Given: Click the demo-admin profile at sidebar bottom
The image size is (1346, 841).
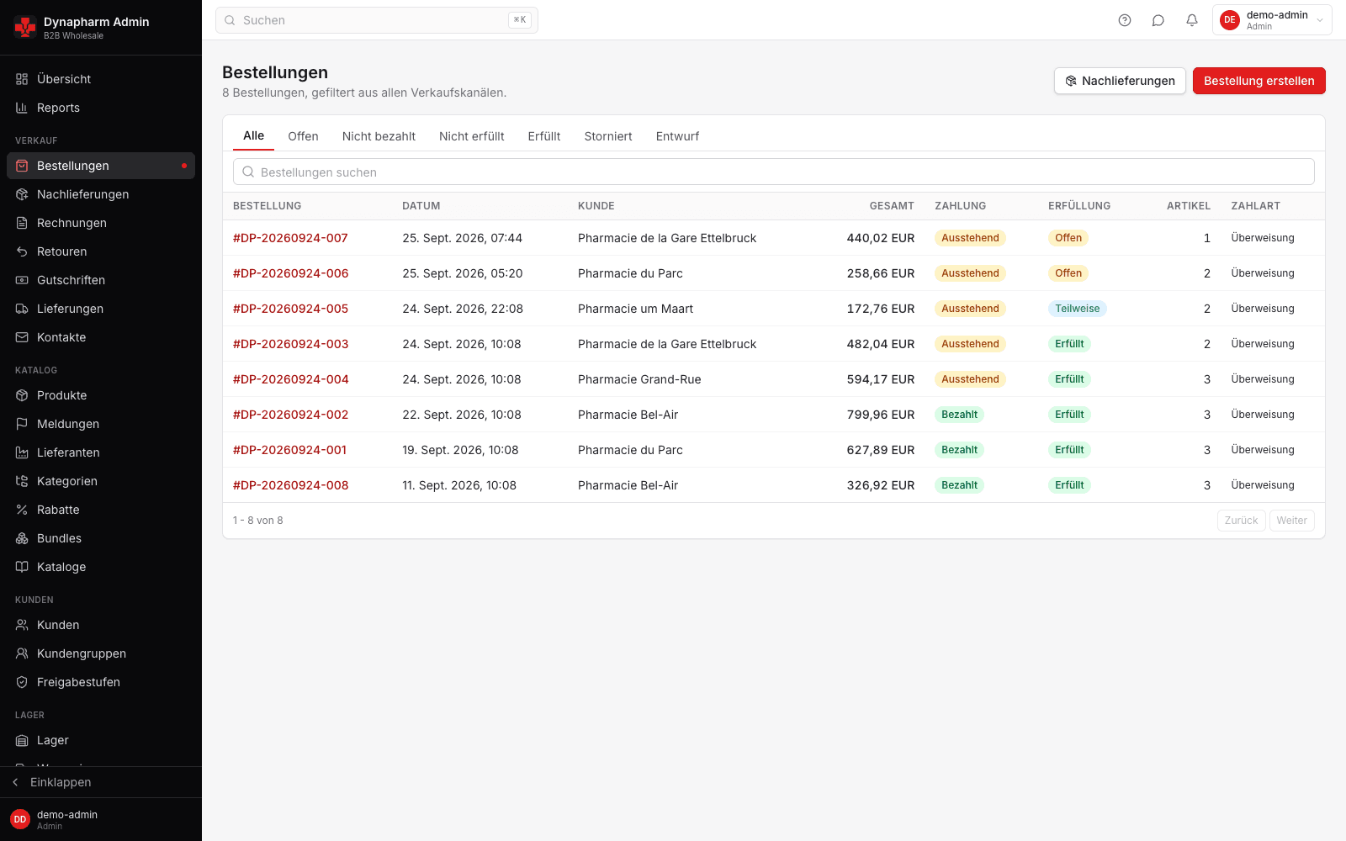Looking at the screenshot, I should tap(101, 819).
